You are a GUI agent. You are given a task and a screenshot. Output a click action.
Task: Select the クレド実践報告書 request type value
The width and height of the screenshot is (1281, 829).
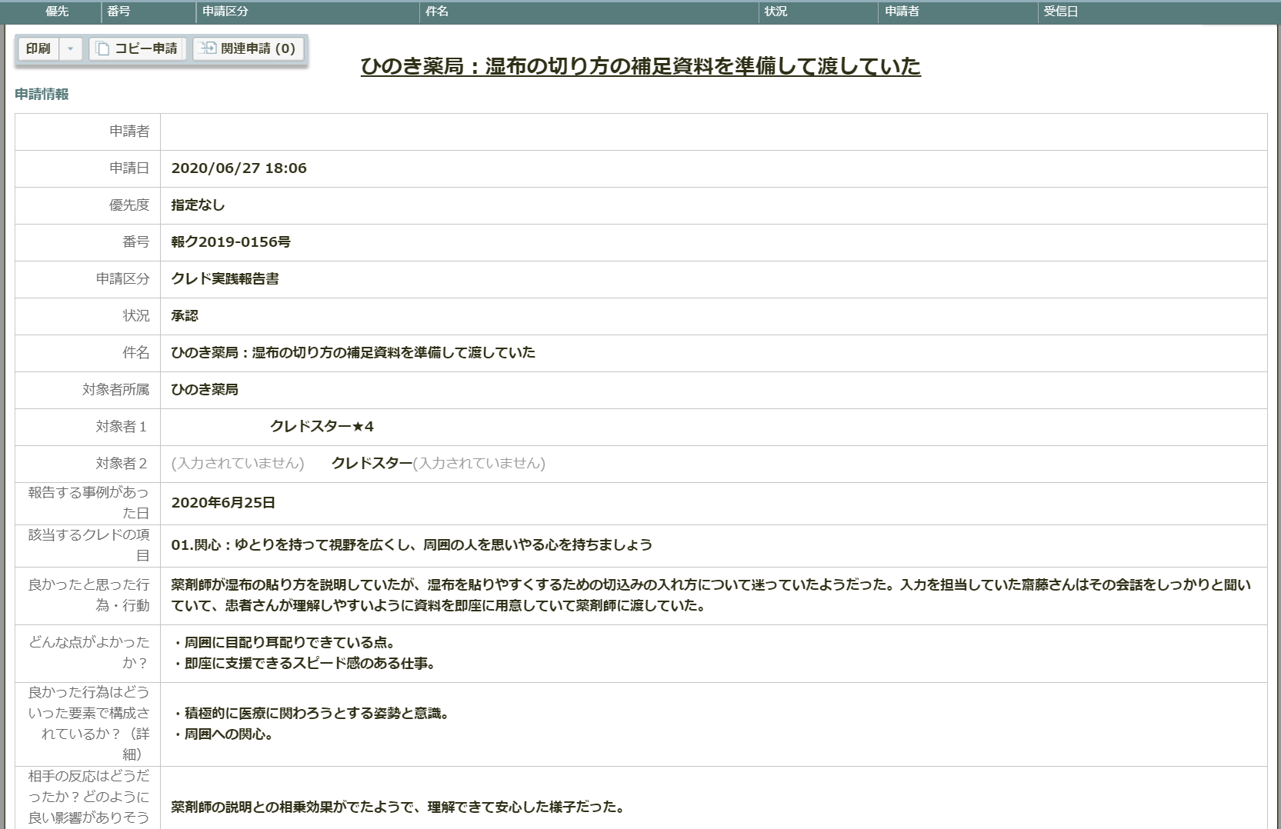click(x=225, y=279)
